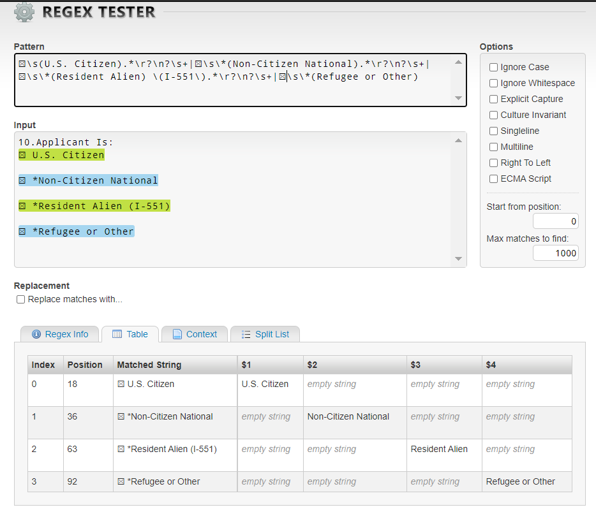596x512 pixels.
Task: Enable Replace matches with checkbox
Action: click(21, 299)
